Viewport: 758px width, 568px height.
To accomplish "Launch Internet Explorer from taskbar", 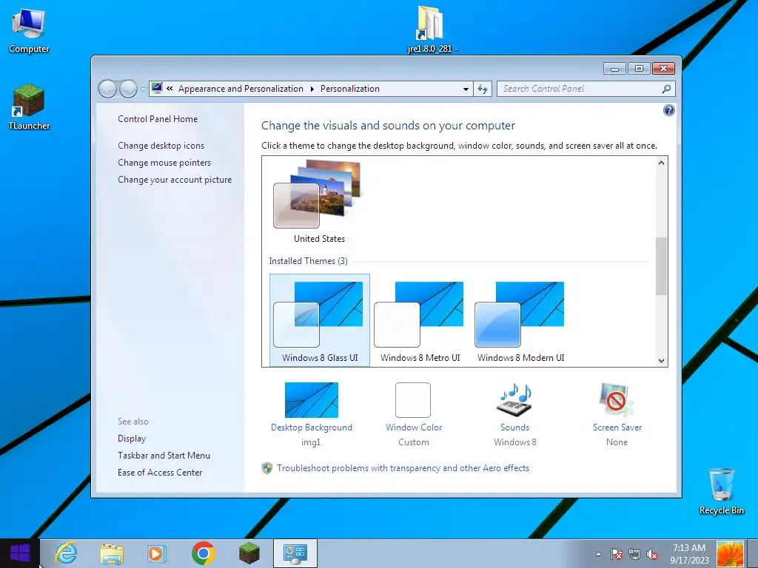I will pyautogui.click(x=66, y=553).
